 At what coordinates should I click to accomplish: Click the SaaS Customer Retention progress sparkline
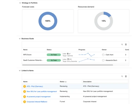pyautogui.click(x=86, y=60)
